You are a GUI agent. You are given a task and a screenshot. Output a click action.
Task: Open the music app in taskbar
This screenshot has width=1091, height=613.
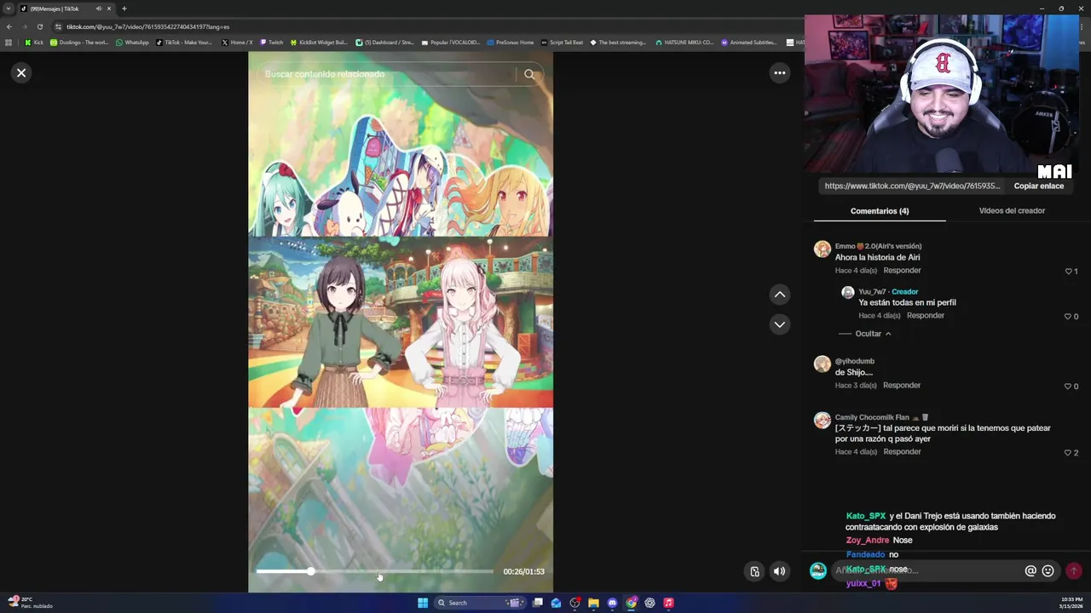668,603
